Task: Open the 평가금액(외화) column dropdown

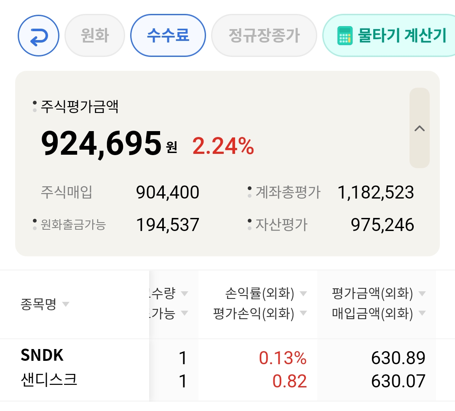Action: (x=422, y=293)
